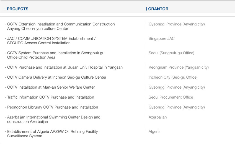
Task: Click Incheon City (Seo-gu Office) grantor
Action: tap(173, 77)
